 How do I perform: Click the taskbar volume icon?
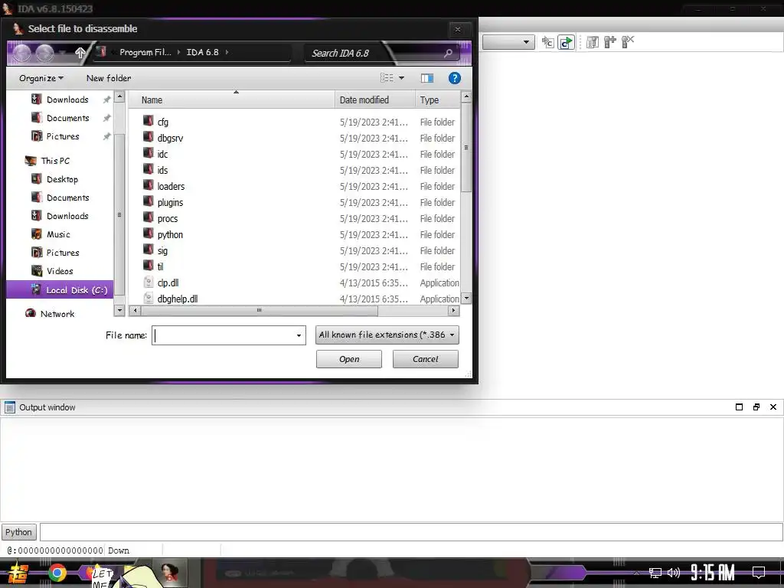pyautogui.click(x=674, y=573)
